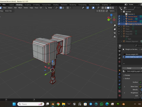Click the blue Z axis gizmo ball
This screenshot has width=142, height=107.
[x=111, y=15]
